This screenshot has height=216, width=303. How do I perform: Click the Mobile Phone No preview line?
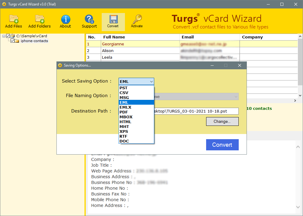tap(110, 200)
